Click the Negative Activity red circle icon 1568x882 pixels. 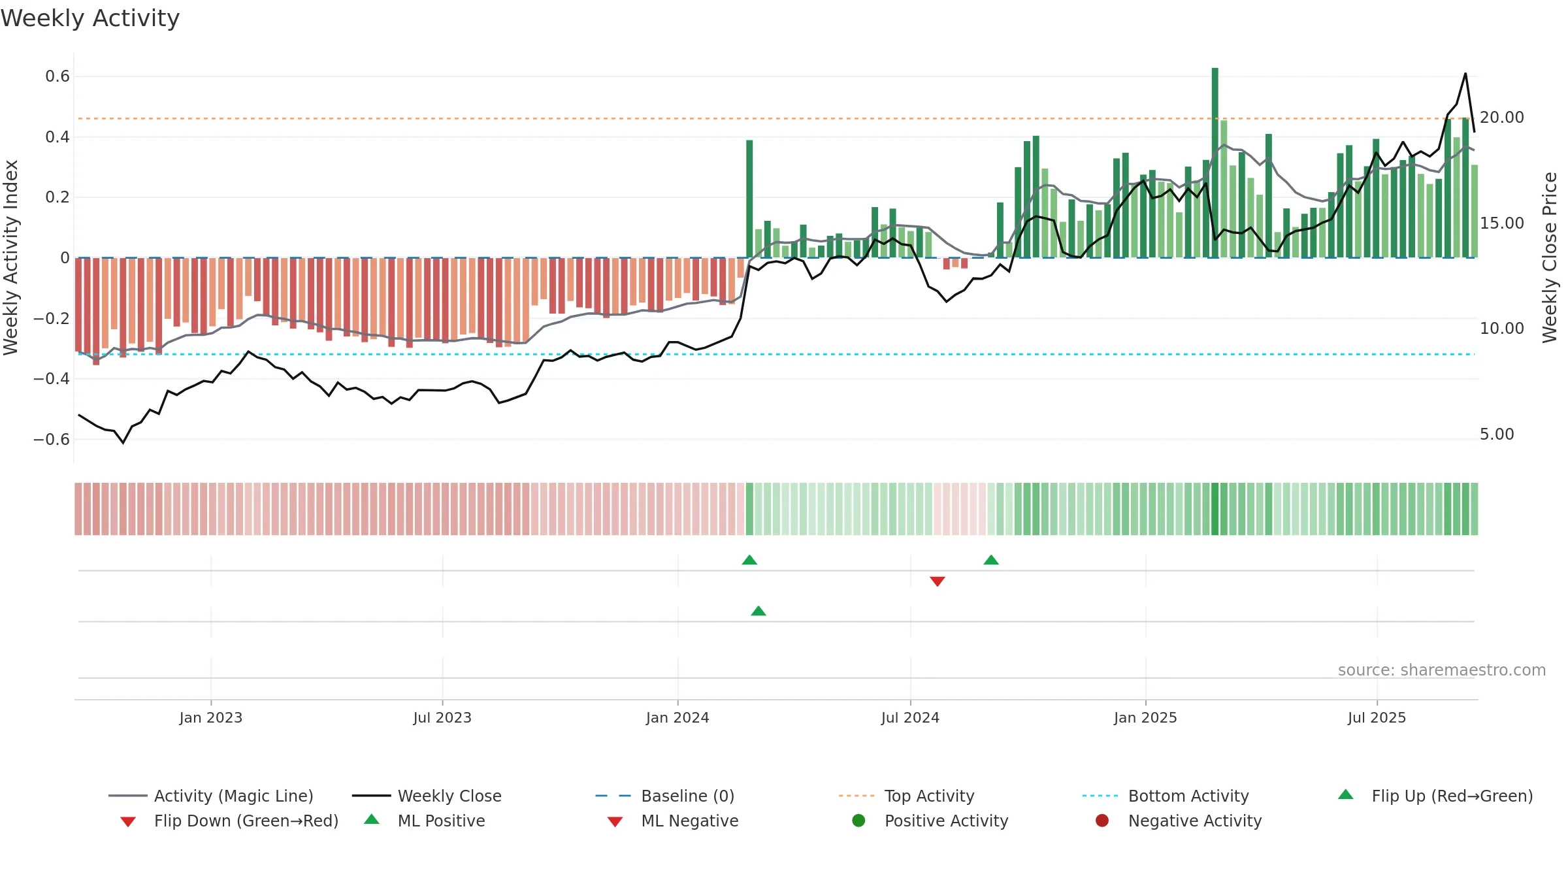(x=1102, y=820)
